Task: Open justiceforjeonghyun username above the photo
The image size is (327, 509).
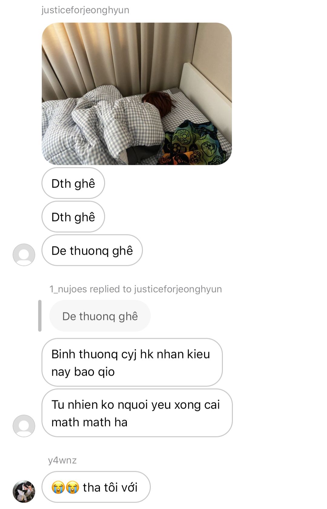Action: point(85,10)
